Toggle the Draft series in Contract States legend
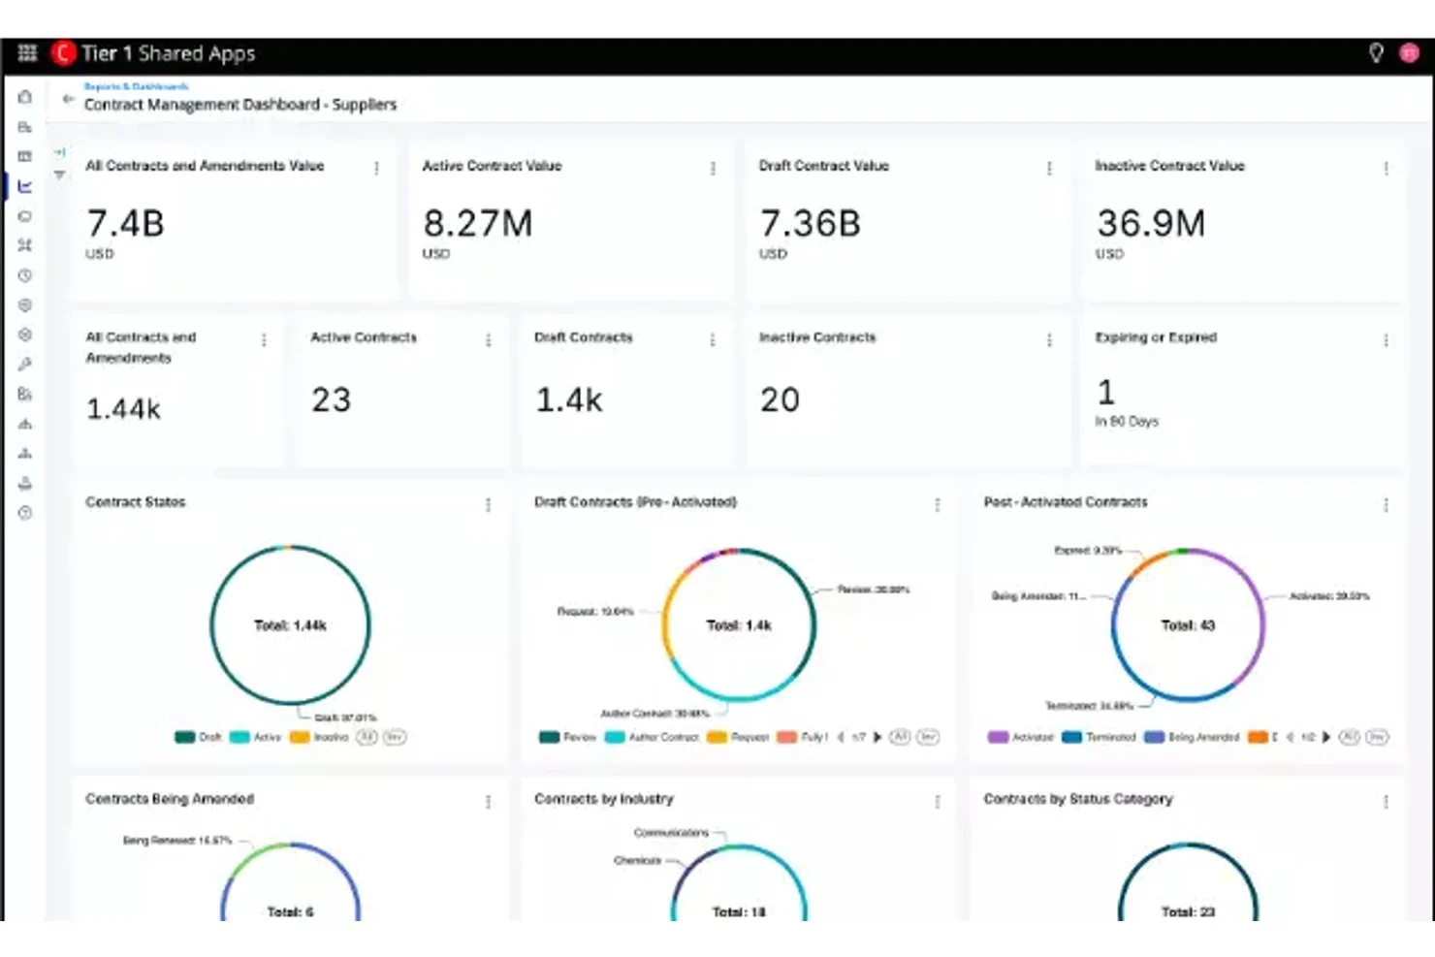The width and height of the screenshot is (1435, 957). 198,737
